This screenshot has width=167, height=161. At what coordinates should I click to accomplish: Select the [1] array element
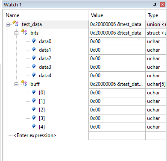(42, 101)
